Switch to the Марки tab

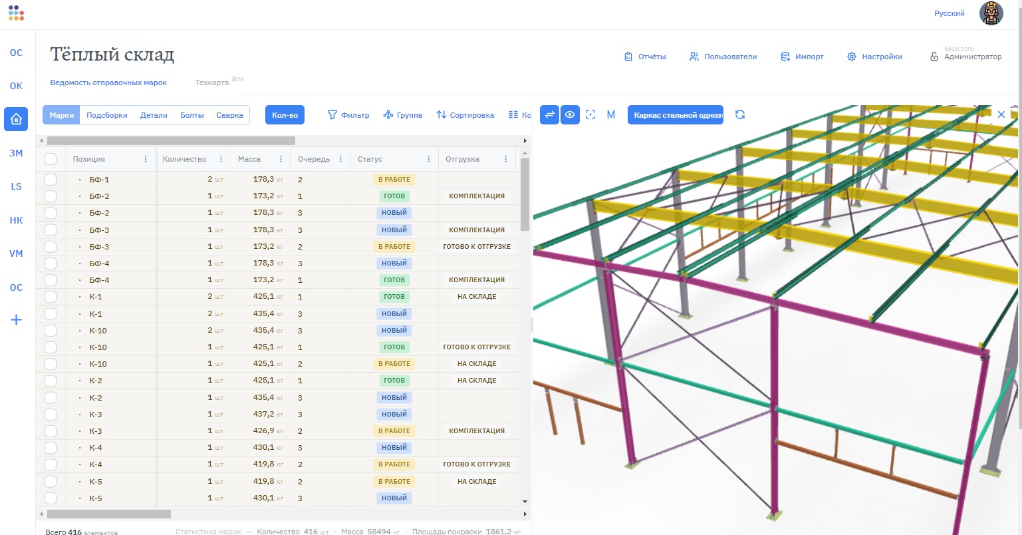point(62,115)
